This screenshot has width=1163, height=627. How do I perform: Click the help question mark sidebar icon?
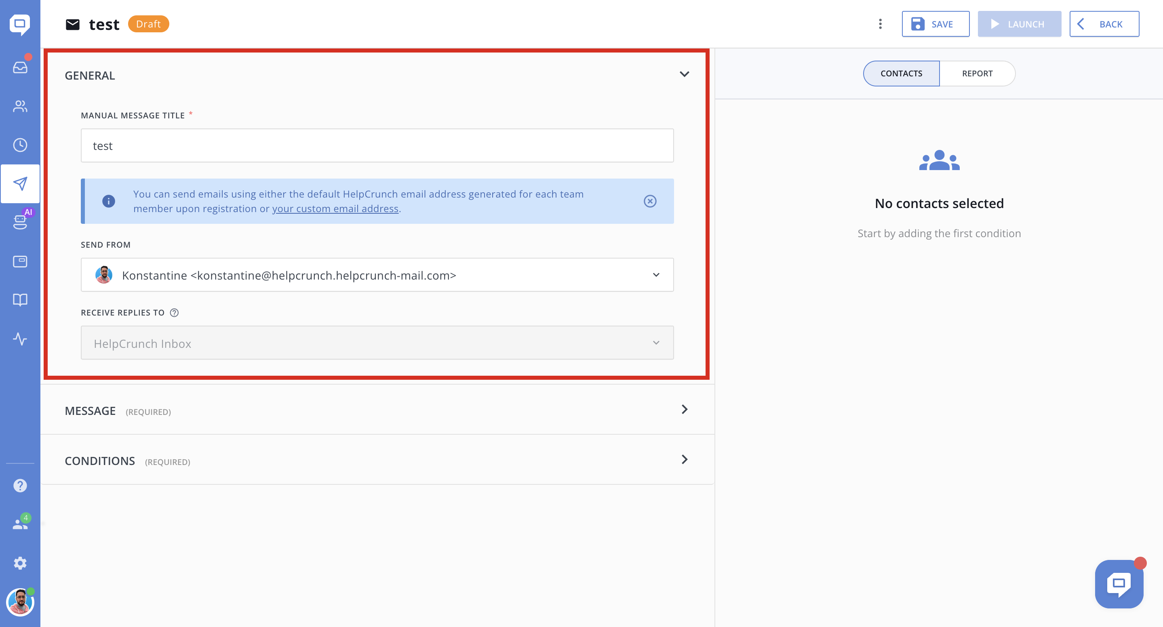(x=20, y=485)
